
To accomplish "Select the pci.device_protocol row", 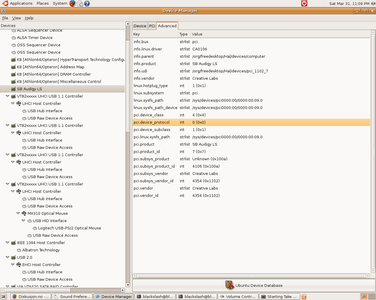I will [x=251, y=122].
